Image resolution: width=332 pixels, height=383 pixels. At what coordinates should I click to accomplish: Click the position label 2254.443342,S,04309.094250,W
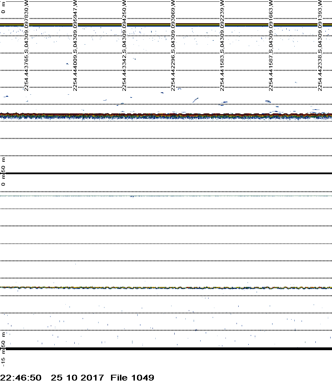pos(124,46)
